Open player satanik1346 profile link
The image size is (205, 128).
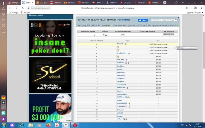point(121,85)
